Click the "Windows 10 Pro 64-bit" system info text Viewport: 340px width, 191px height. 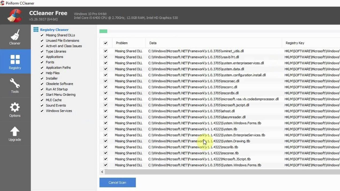(90, 14)
